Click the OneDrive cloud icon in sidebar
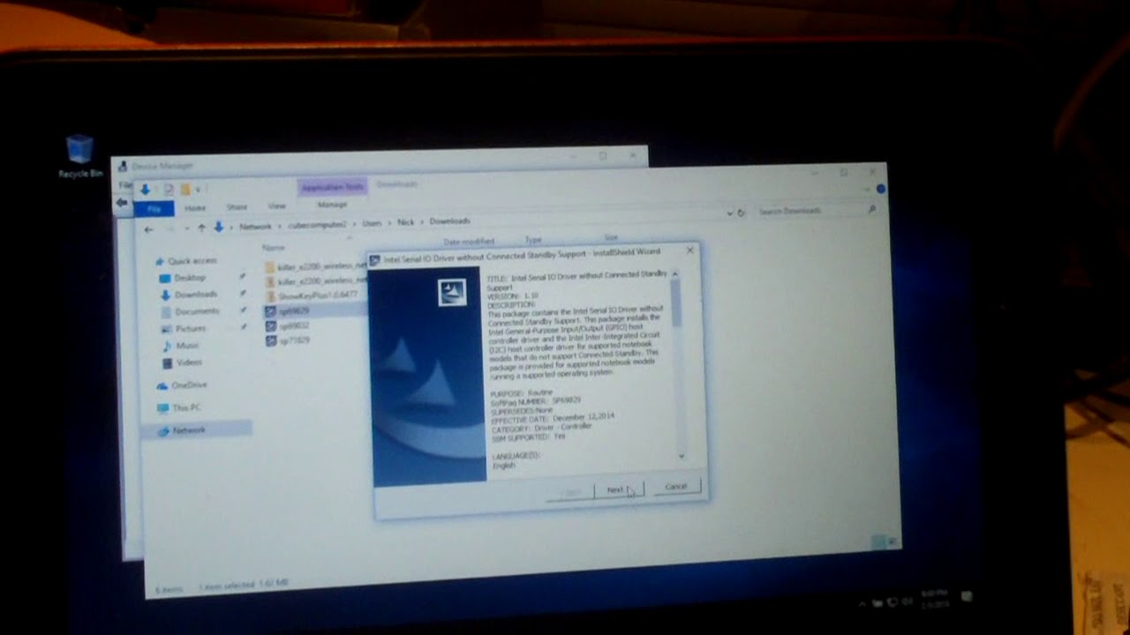The height and width of the screenshot is (635, 1130). click(x=162, y=385)
